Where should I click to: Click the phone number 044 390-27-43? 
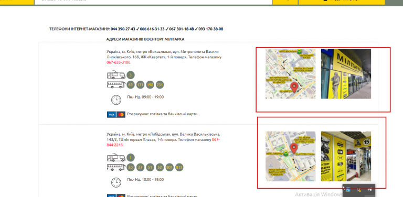(x=123, y=29)
